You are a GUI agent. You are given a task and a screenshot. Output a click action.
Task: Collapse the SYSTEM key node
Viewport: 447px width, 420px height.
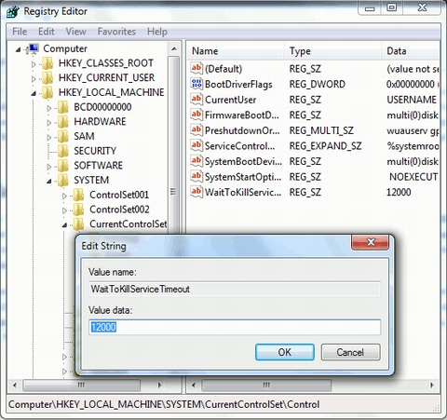(x=49, y=181)
